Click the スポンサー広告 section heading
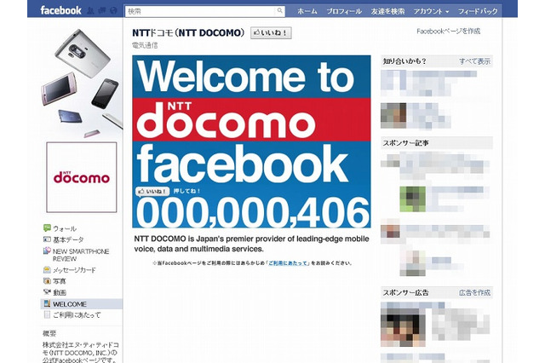The image size is (545, 363). pos(406,293)
